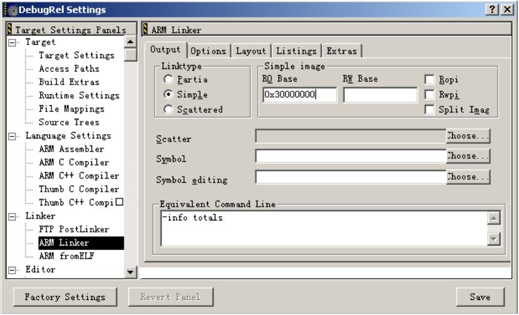
Task: Select Build Extras panel
Action: [69, 82]
